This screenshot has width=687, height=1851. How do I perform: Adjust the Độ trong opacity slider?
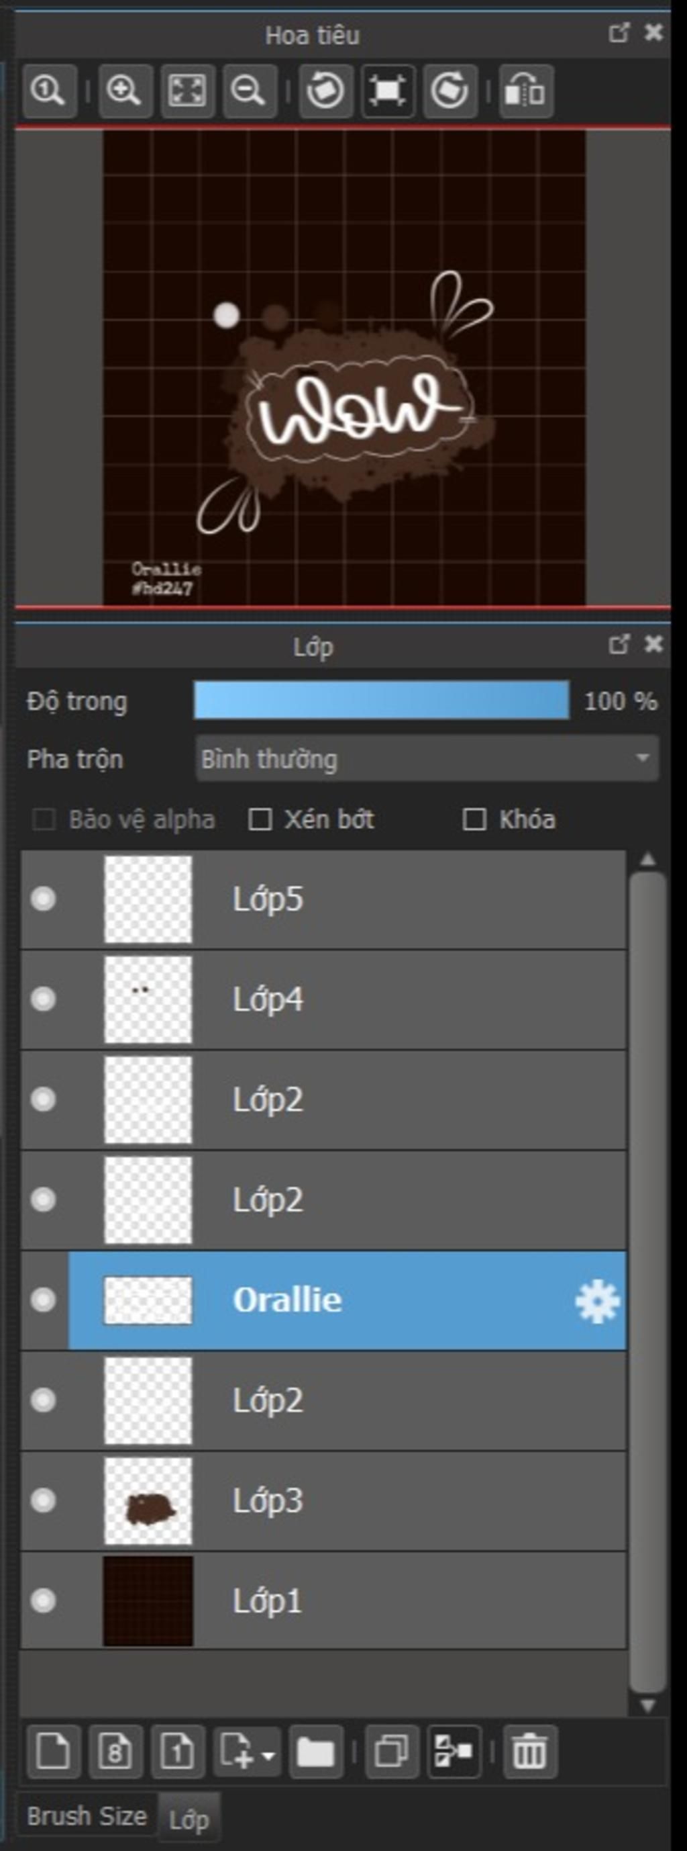[x=381, y=701]
